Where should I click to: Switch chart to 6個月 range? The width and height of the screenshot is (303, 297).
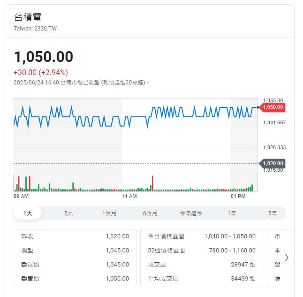pos(150,213)
